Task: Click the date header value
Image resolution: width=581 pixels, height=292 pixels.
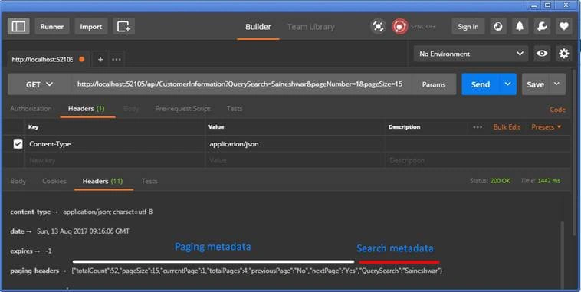Action: [83, 231]
